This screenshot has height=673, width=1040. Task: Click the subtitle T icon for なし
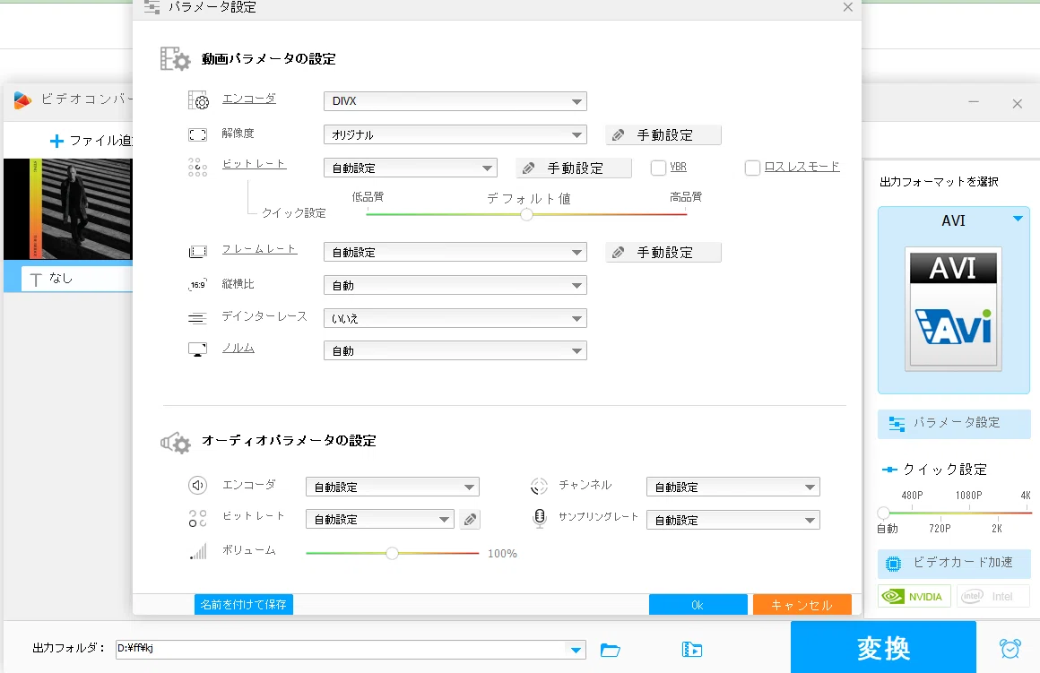(x=36, y=280)
